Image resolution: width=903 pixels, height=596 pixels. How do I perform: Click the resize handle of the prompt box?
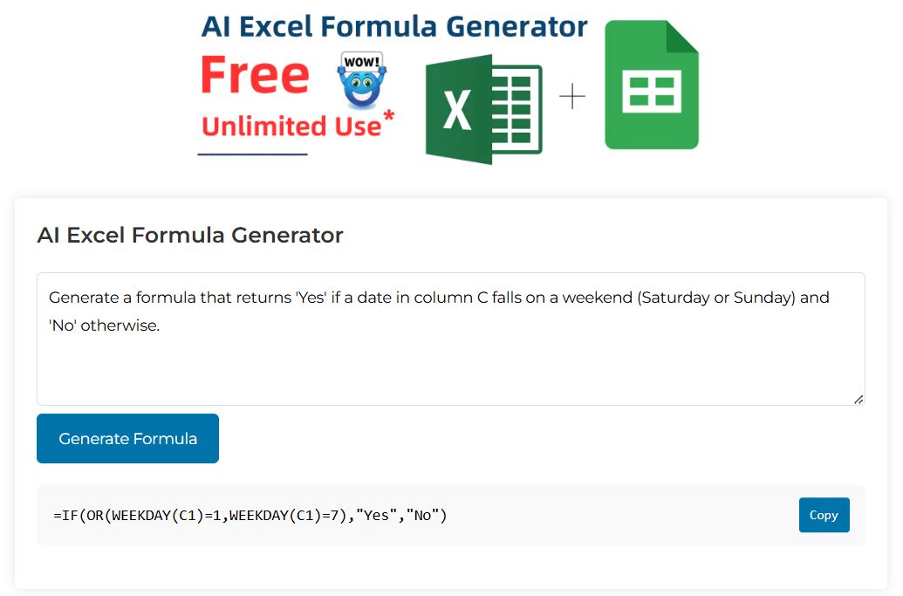(x=859, y=399)
